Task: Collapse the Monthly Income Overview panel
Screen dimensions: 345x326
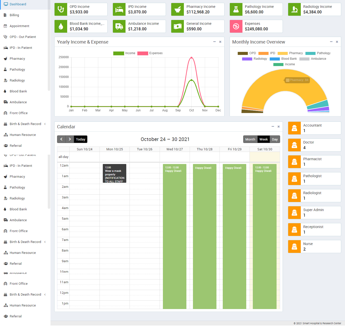Action: (331, 42)
